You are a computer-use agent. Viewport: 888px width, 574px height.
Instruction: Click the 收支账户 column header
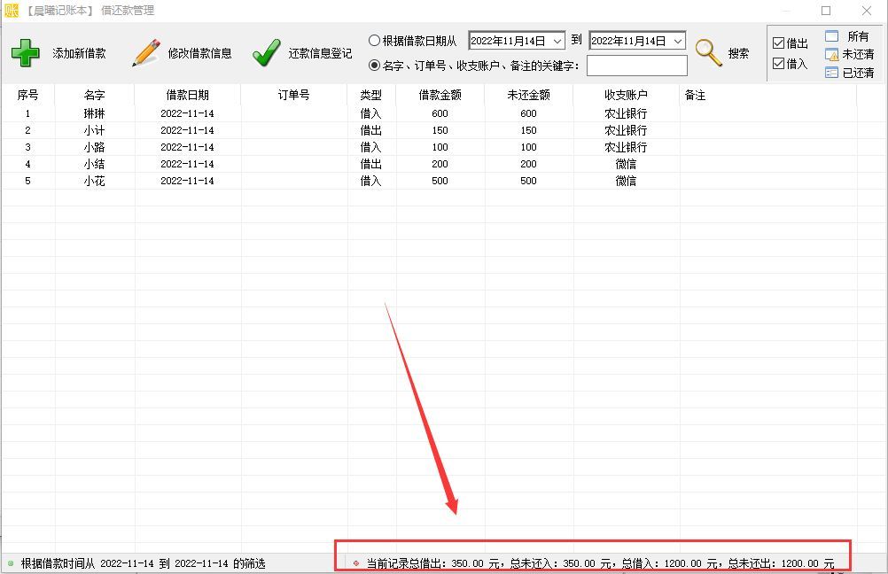626,95
